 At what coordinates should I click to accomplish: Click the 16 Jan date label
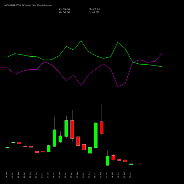(x=36, y=175)
